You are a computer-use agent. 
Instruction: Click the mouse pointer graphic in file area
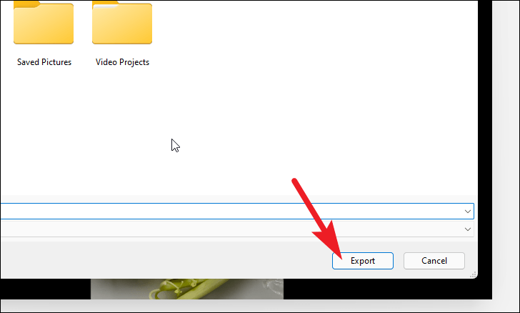[176, 145]
